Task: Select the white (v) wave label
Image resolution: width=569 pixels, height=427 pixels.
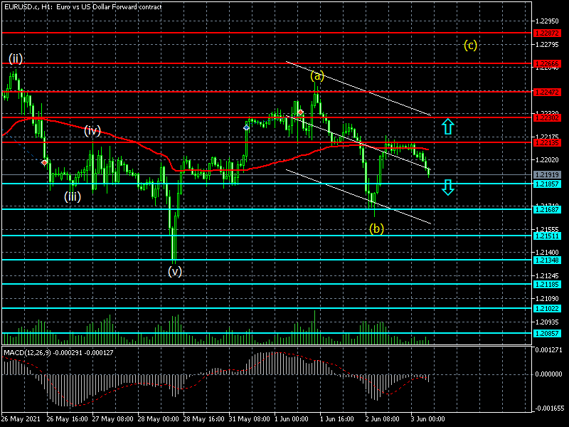Action: [174, 271]
